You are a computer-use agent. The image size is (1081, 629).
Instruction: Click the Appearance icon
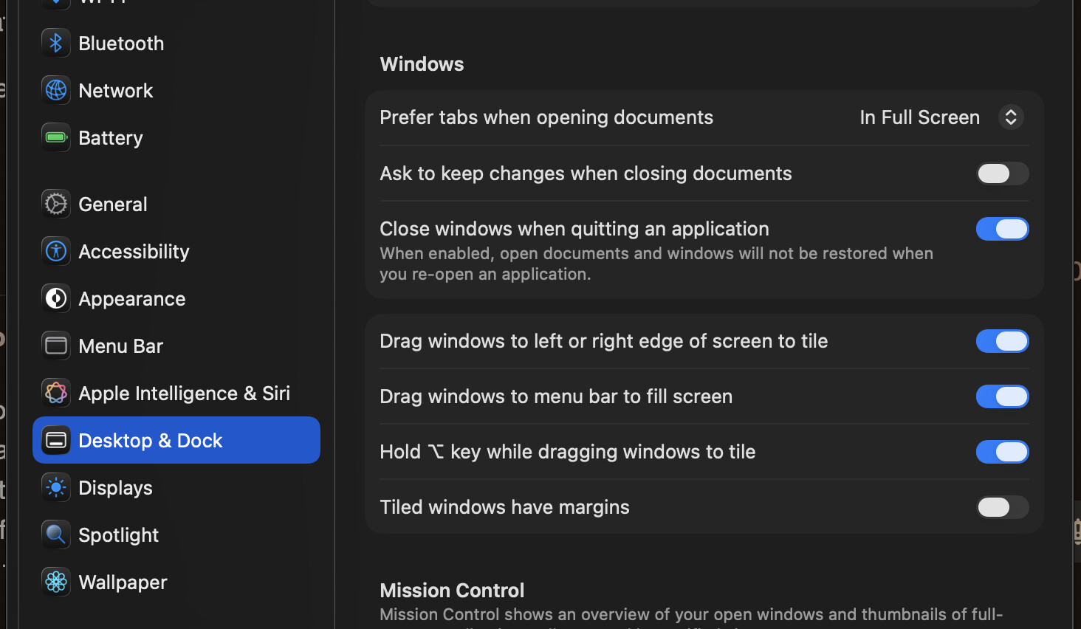click(x=56, y=299)
